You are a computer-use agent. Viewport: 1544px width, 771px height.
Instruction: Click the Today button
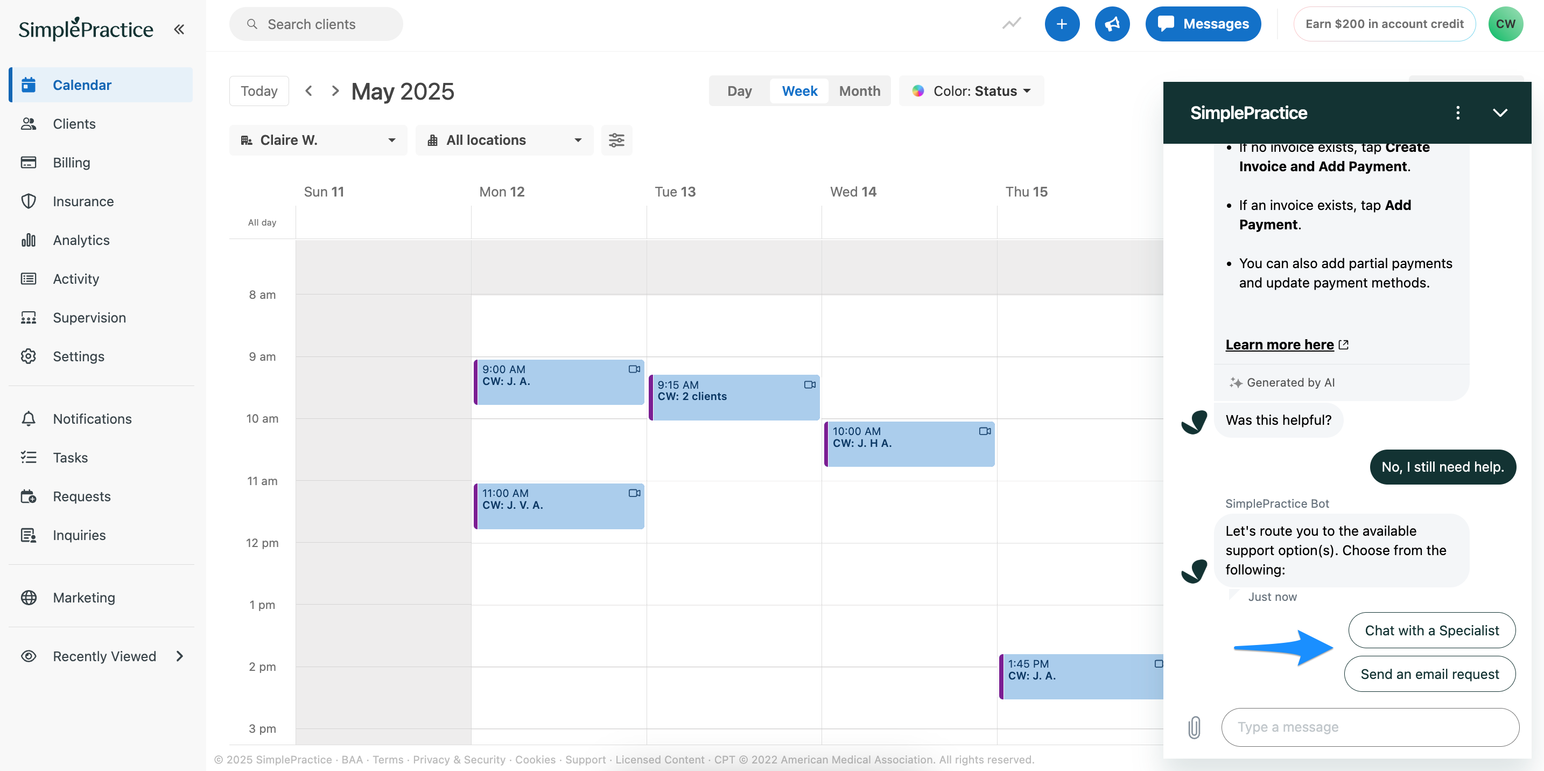[259, 90]
